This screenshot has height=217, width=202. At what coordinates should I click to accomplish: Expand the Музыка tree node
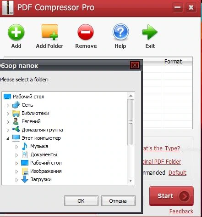coord(16,147)
